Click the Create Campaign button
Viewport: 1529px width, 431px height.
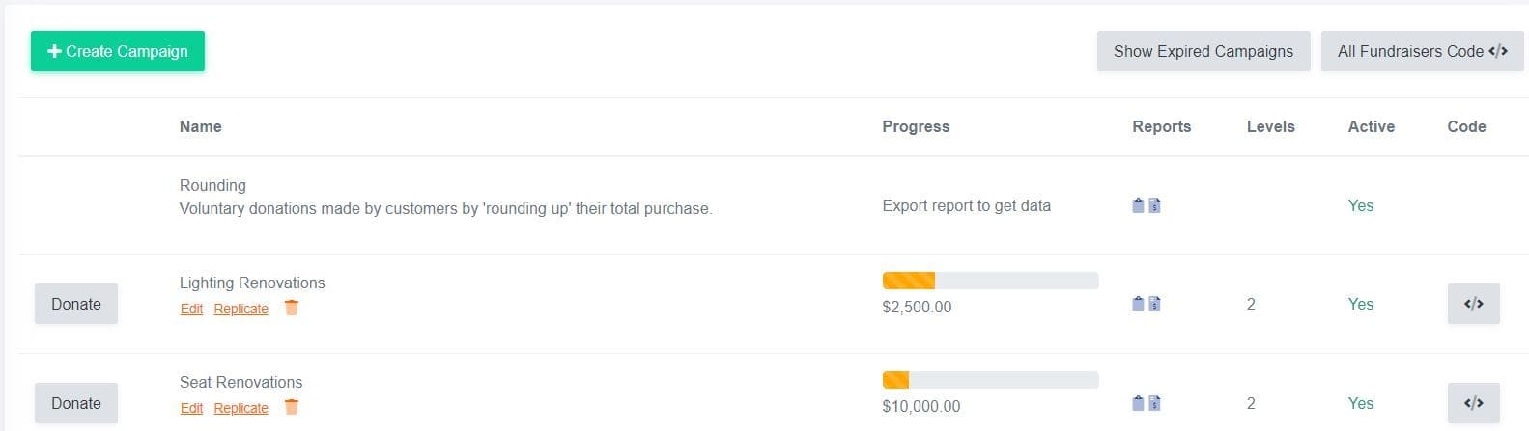click(x=118, y=51)
